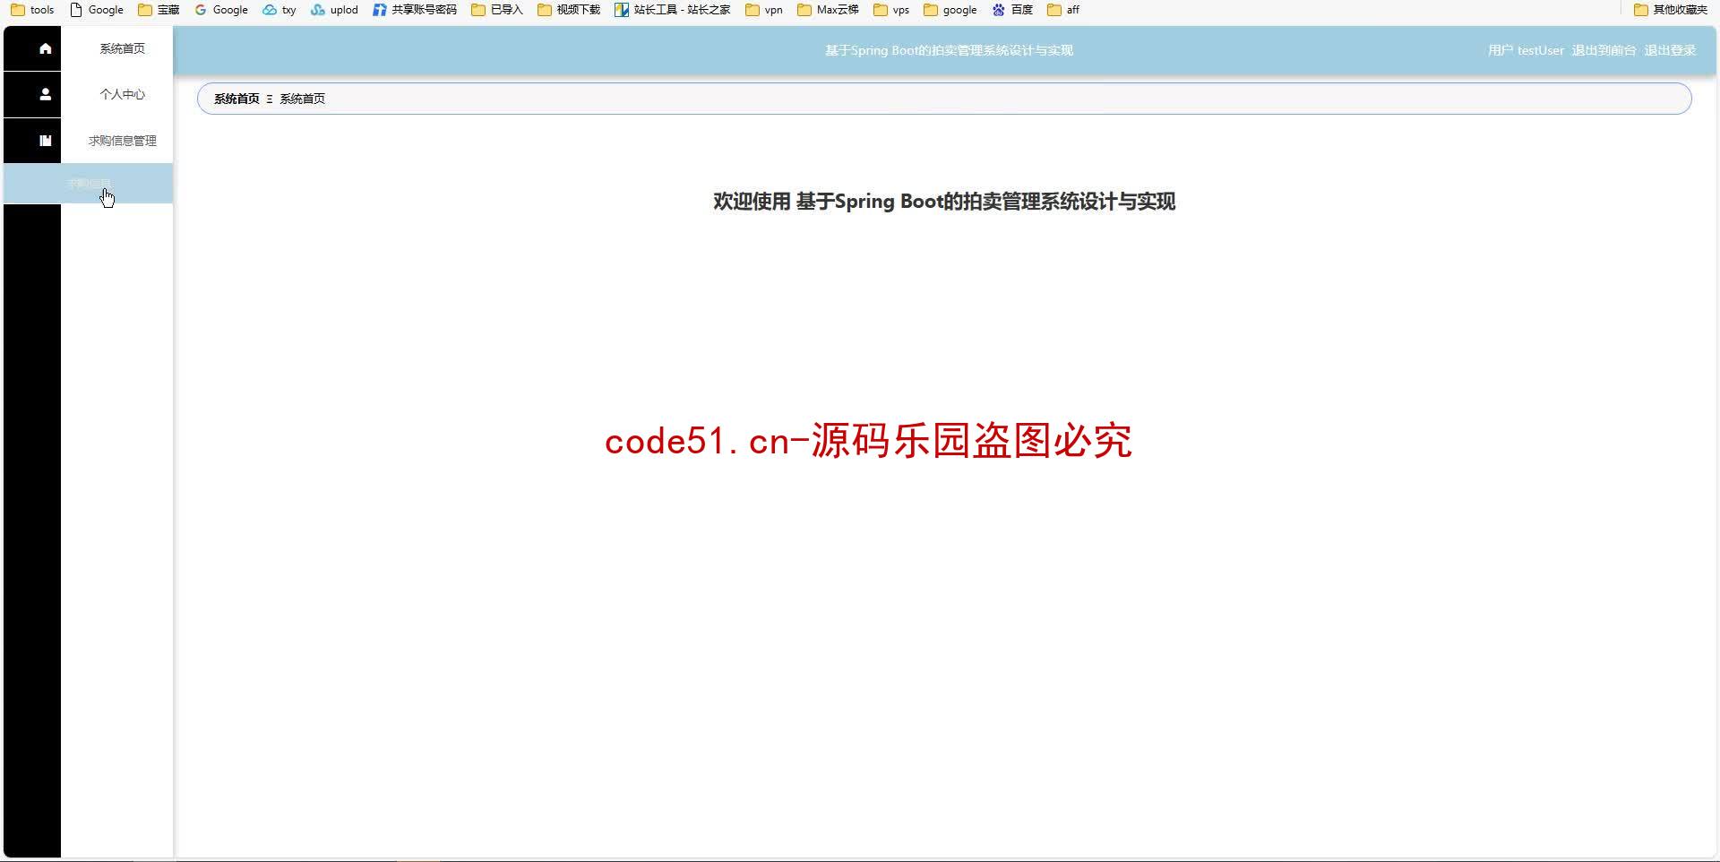The image size is (1720, 862).
Task: Open the tools bookmark folder
Action: 32,10
